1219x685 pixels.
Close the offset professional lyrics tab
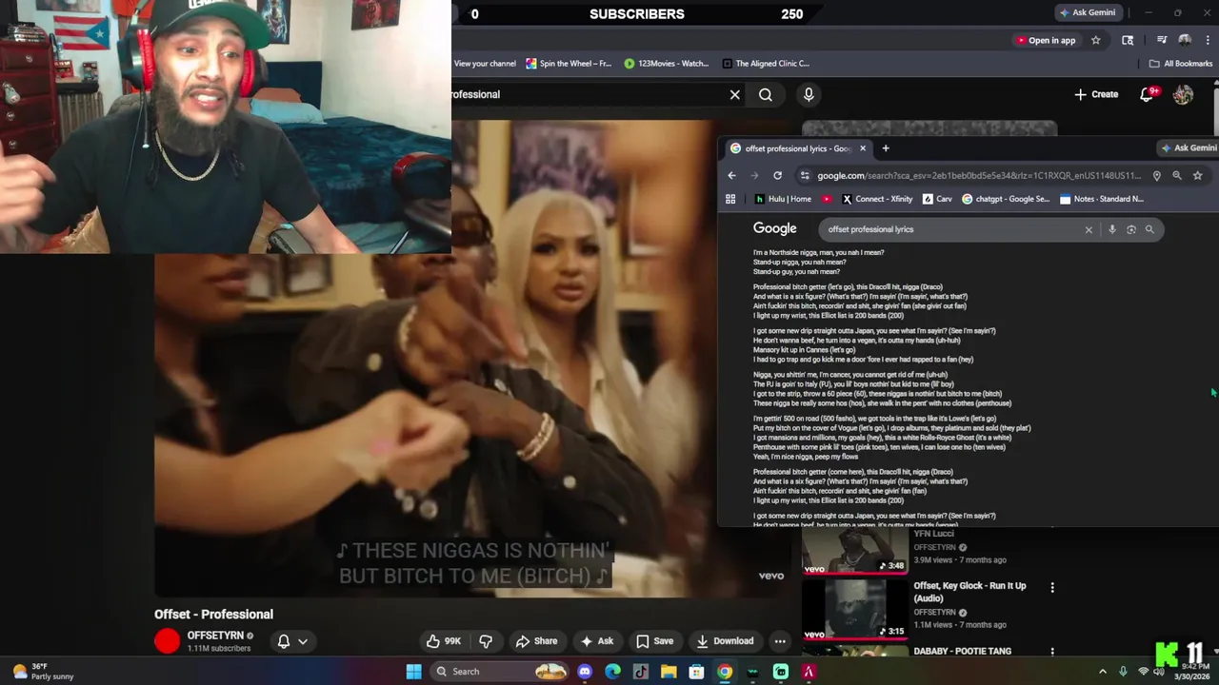pyautogui.click(x=863, y=148)
